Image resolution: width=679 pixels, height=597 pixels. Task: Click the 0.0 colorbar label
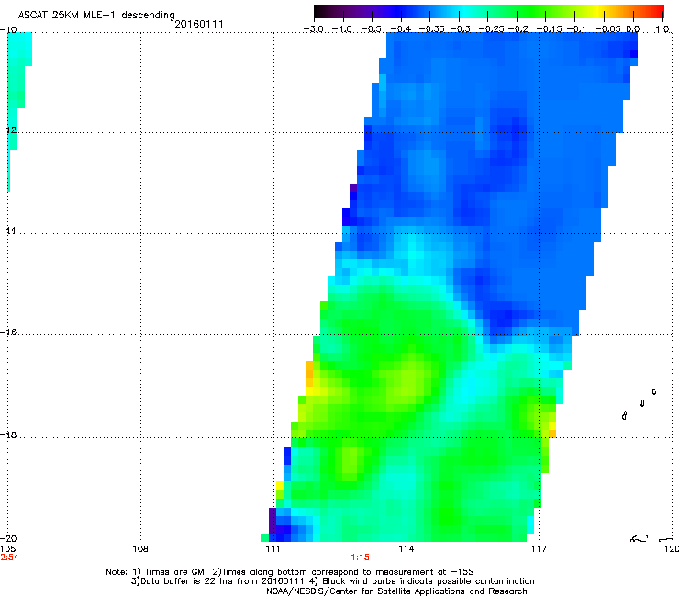click(633, 29)
